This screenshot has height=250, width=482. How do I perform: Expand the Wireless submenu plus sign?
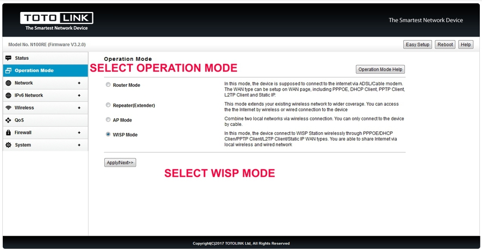[x=79, y=108]
